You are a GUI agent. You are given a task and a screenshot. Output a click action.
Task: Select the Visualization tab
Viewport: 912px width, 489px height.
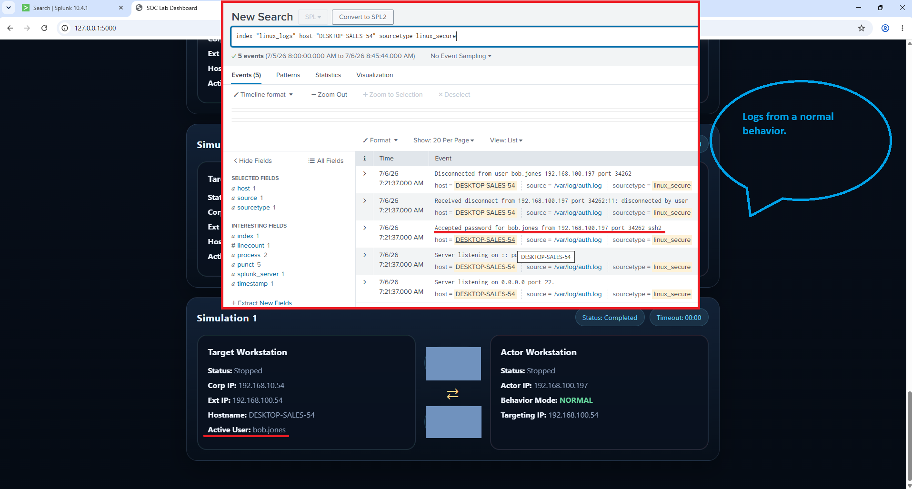tap(375, 75)
